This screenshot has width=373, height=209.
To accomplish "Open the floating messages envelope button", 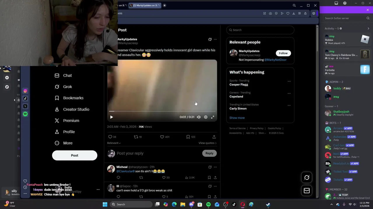I will click(x=307, y=191).
